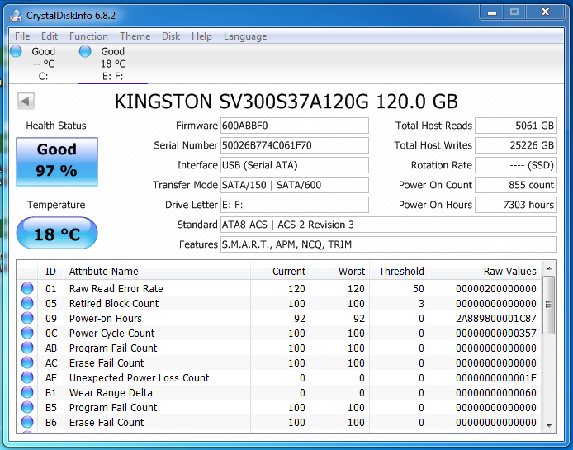Click the Raw Values column header
573x450 pixels.
tap(485, 271)
